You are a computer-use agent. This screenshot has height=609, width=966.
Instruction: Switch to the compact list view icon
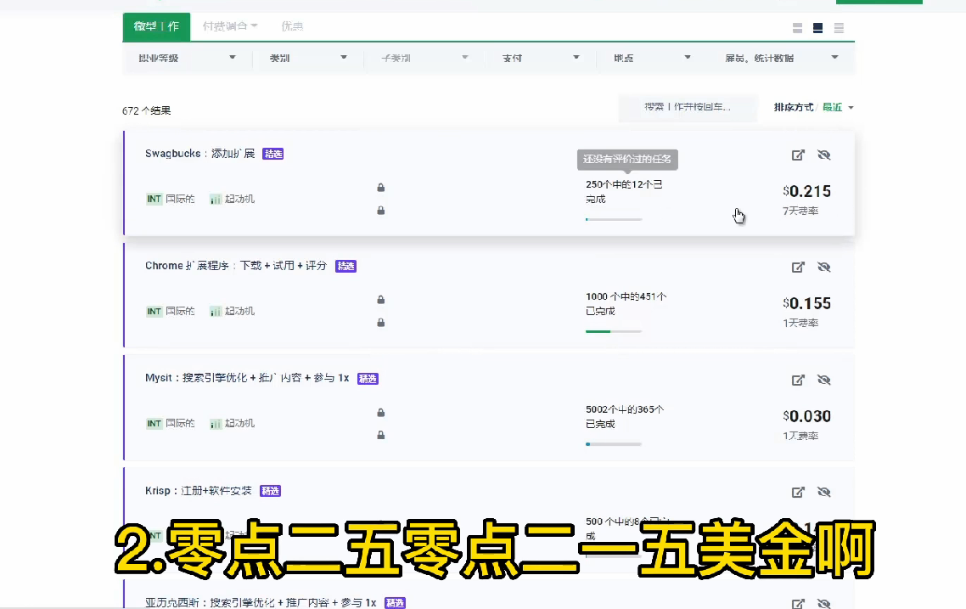(x=839, y=28)
